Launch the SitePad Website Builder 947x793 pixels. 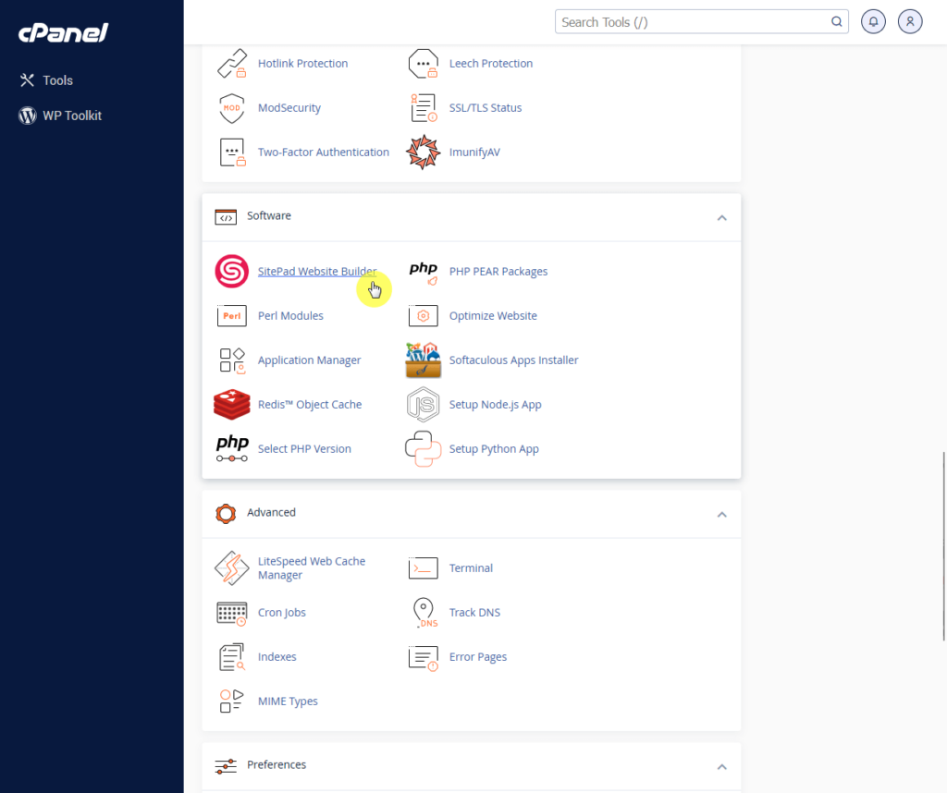(317, 271)
